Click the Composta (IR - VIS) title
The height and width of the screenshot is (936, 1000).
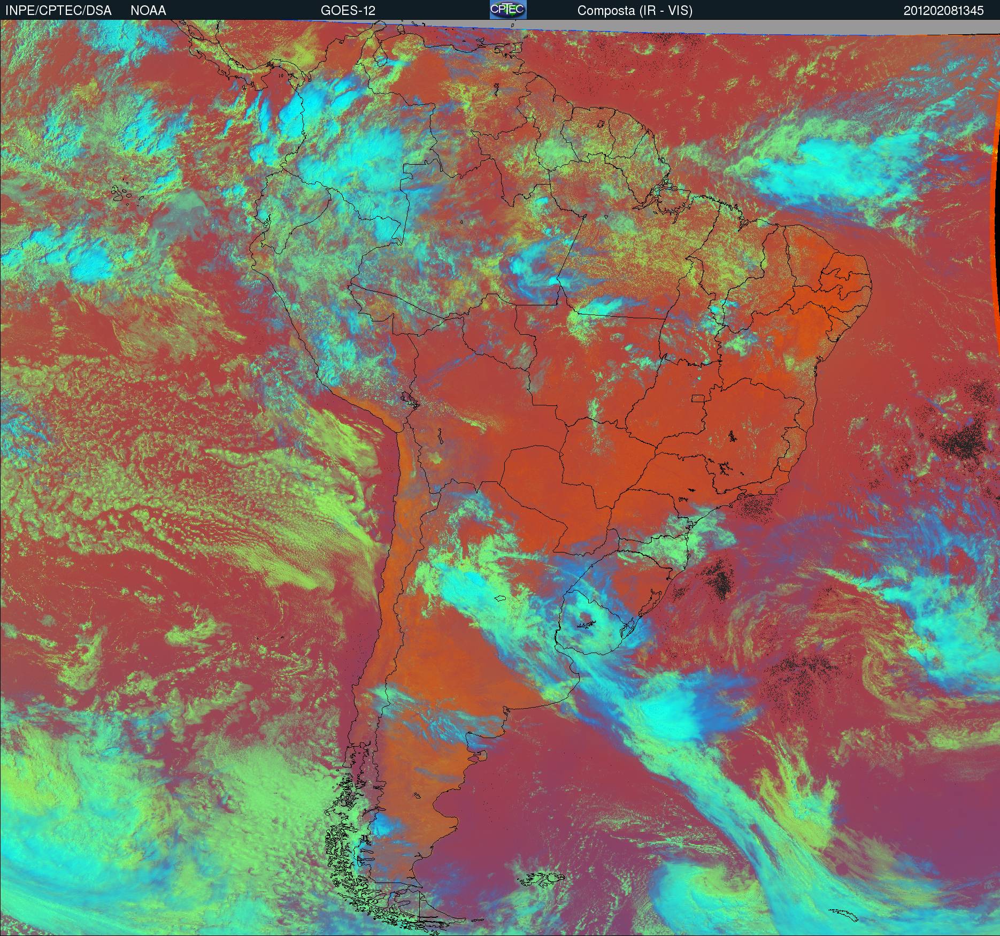pyautogui.click(x=635, y=11)
